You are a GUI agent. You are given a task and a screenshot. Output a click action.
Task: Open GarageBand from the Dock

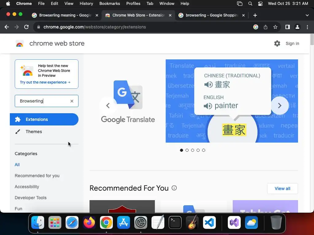click(192, 222)
